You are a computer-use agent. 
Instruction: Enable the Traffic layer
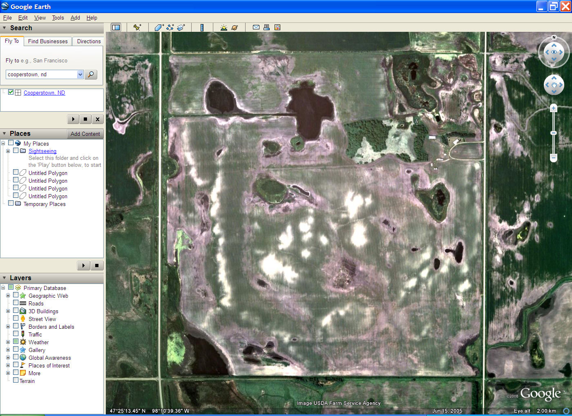pos(16,334)
